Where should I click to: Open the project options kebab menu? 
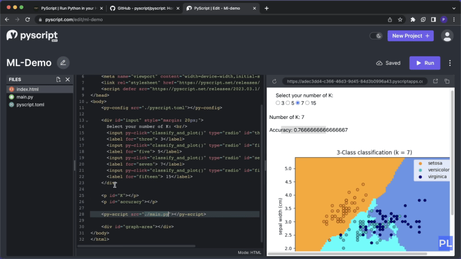[x=450, y=63]
